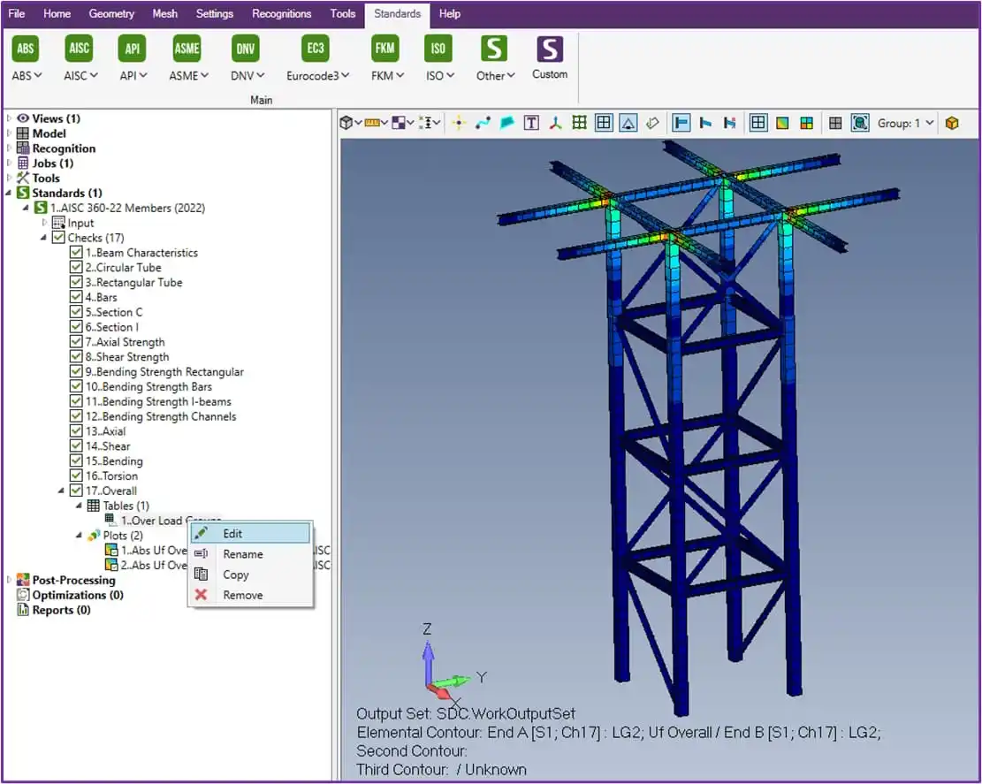Open the AISC dropdown label
The height and width of the screenshot is (784, 982).
[x=80, y=76]
